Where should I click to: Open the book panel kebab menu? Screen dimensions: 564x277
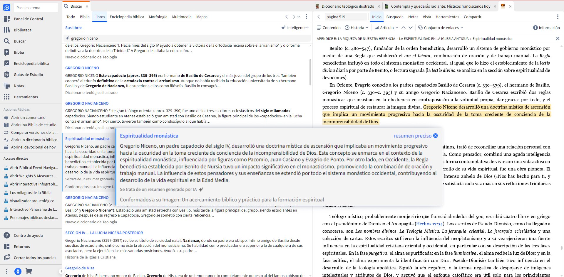(x=558, y=17)
